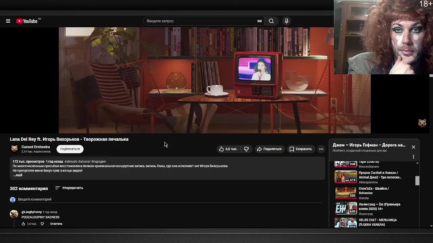Play 'Пророк Санбой и Хиккан' playlist video

point(346,177)
